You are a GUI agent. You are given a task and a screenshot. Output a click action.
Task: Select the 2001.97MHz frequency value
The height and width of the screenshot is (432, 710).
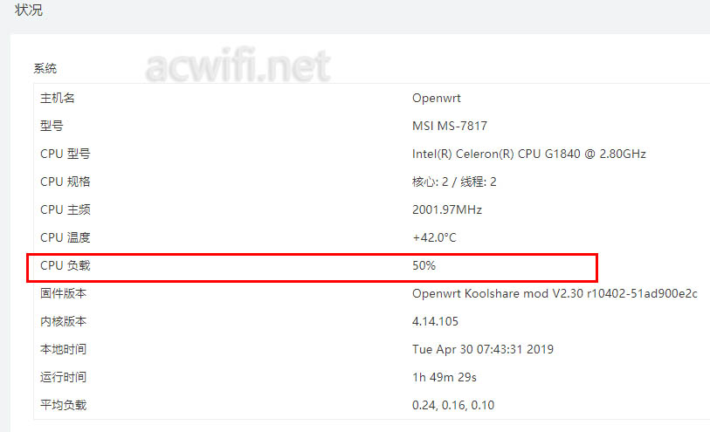(x=446, y=210)
